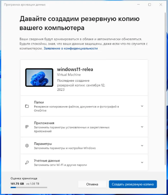Select the Учетные данные row title
Viewport: 168px width, 195px height.
click(x=47, y=161)
